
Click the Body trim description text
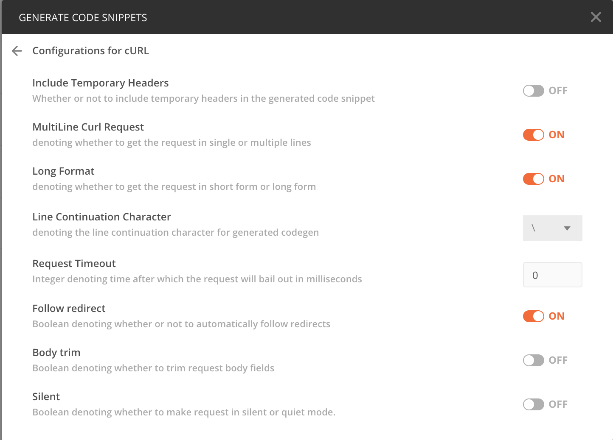(x=153, y=368)
